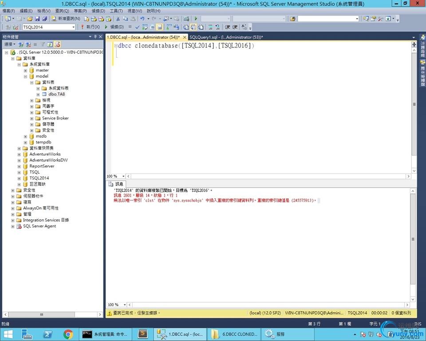Click the Open file folder icon
426x341 pixels.
click(x=30, y=19)
